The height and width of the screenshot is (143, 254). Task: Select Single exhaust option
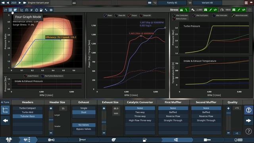(x=84, y=108)
